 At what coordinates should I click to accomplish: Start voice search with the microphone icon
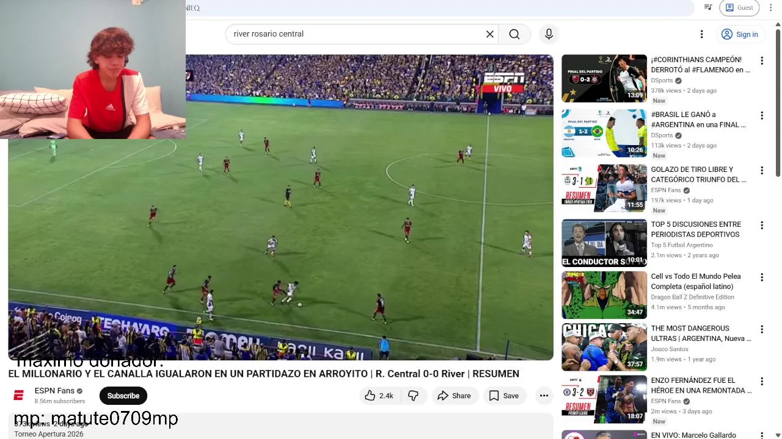(549, 34)
